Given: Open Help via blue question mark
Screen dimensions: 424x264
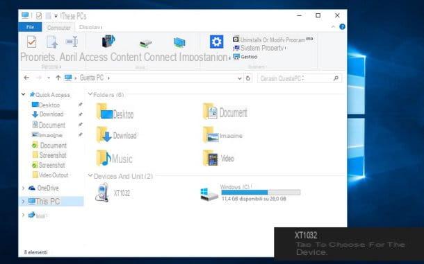Looking at the screenshot, I should point(342,27).
